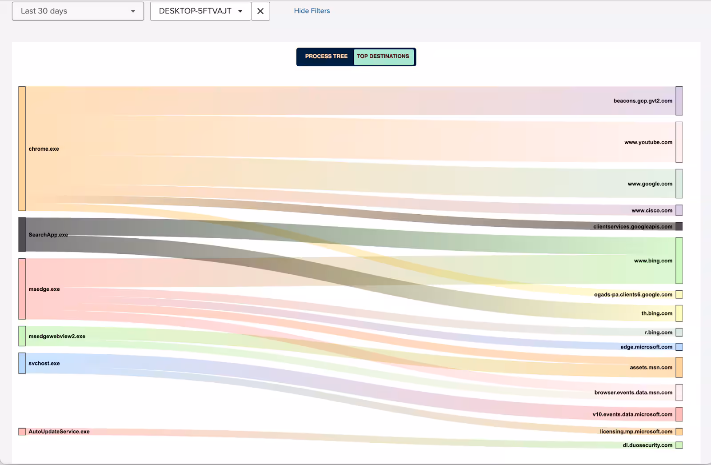Open the Last 30 days dropdown
This screenshot has width=711, height=465.
(x=78, y=11)
